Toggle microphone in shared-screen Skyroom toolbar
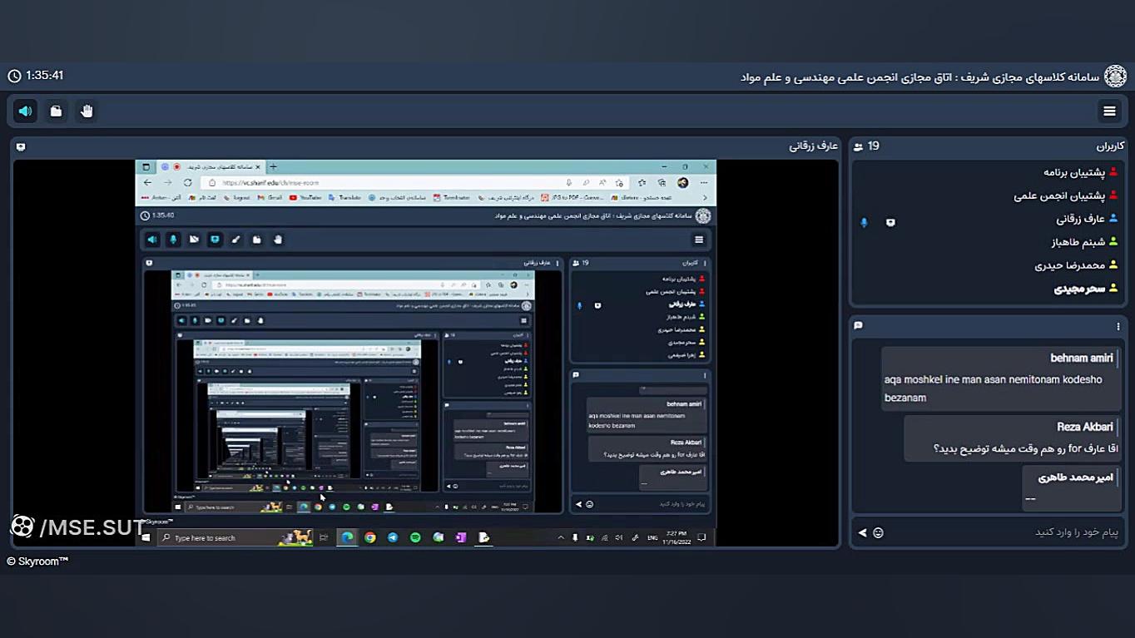The image size is (1135, 638). 173,240
